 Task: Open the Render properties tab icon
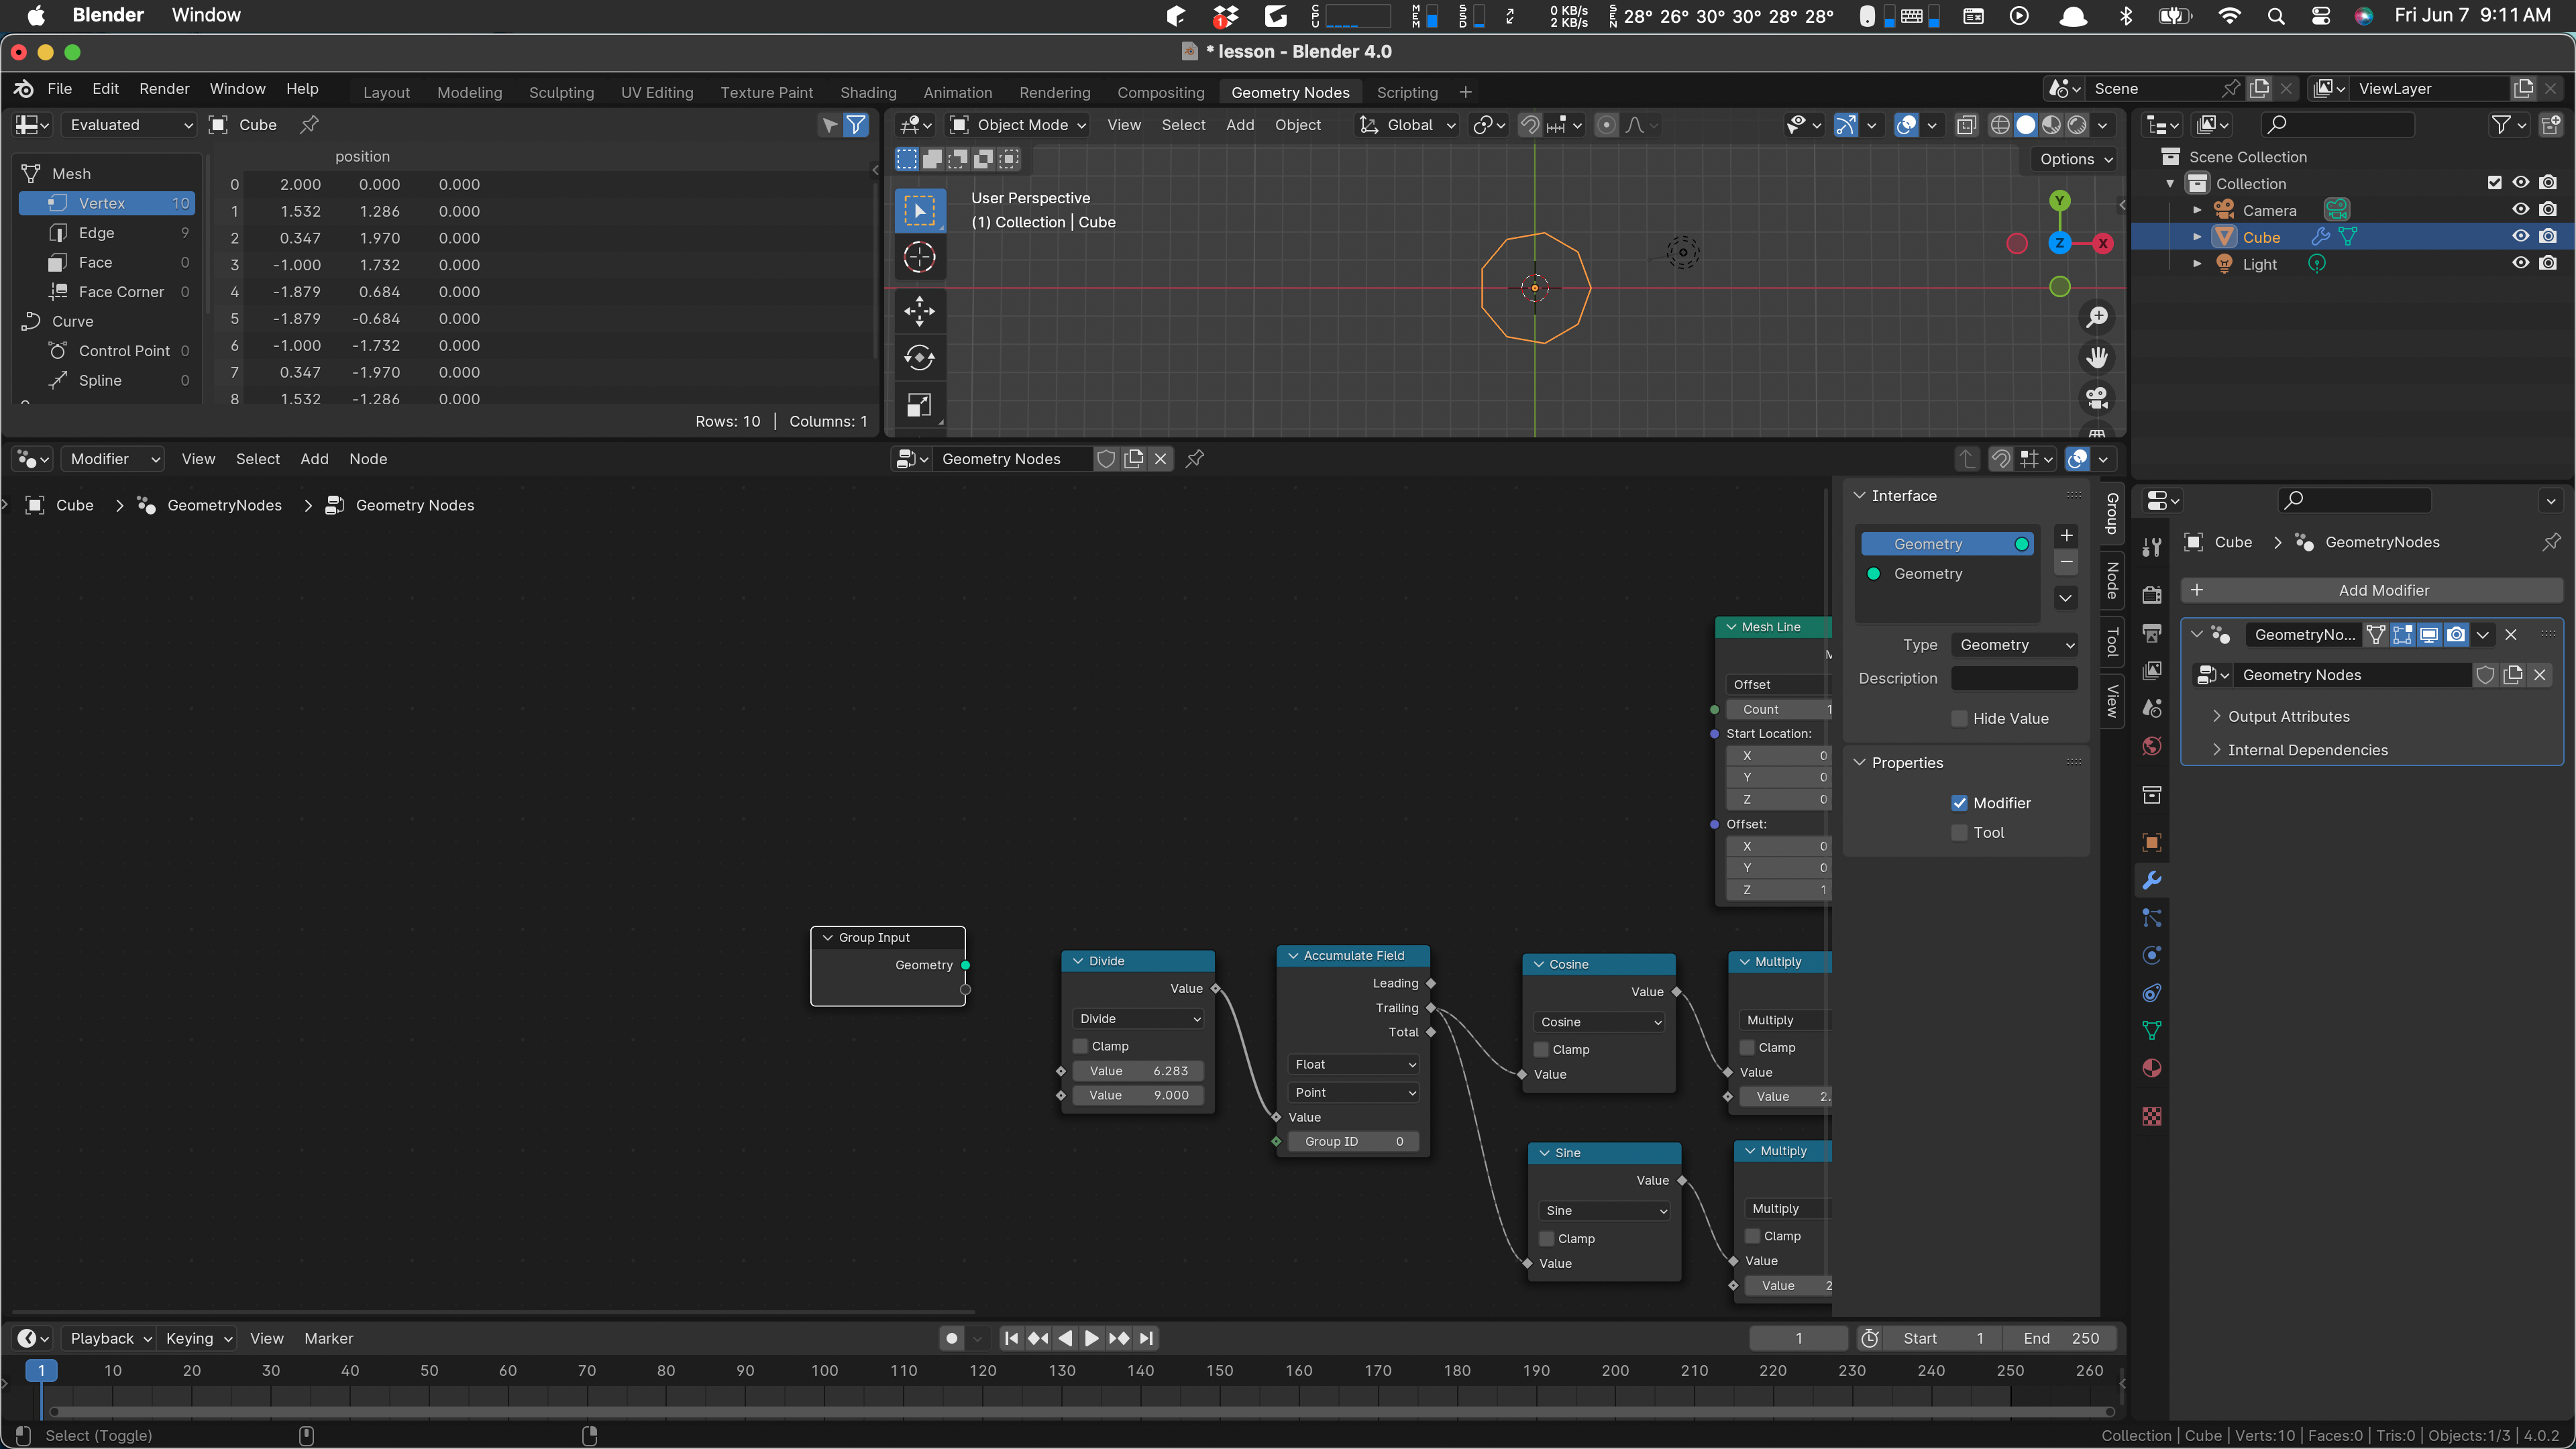[x=2152, y=595]
